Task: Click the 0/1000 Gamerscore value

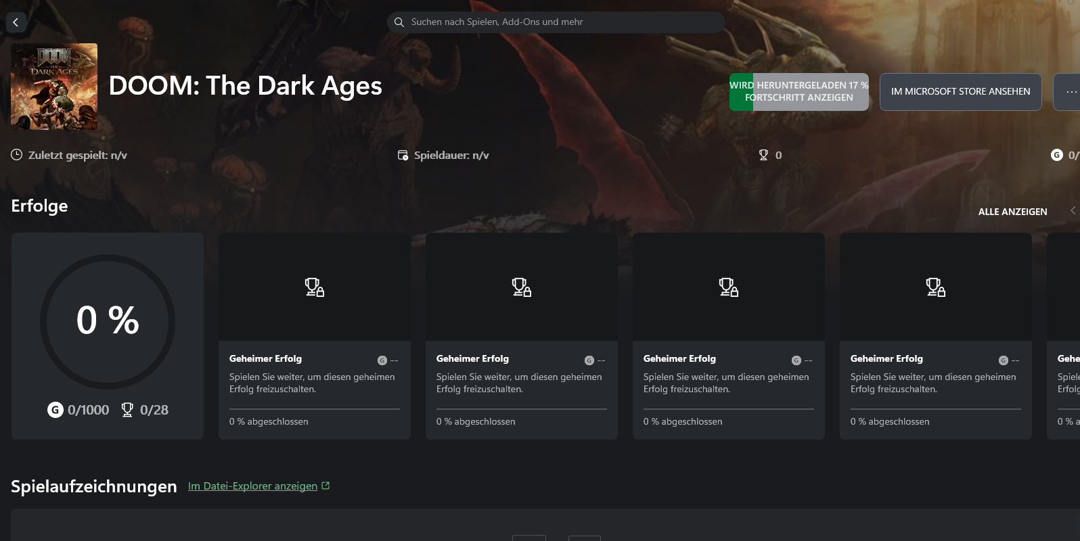Action: (89, 410)
